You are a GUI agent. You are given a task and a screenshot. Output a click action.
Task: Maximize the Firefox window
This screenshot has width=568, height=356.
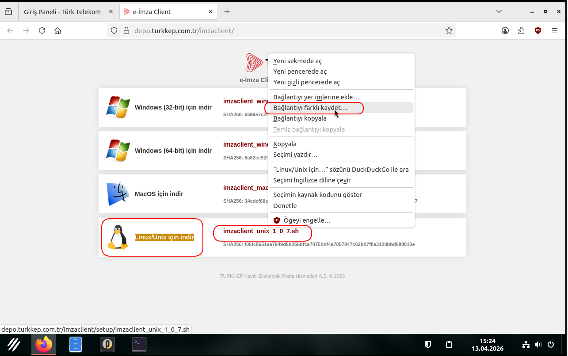click(545, 11)
